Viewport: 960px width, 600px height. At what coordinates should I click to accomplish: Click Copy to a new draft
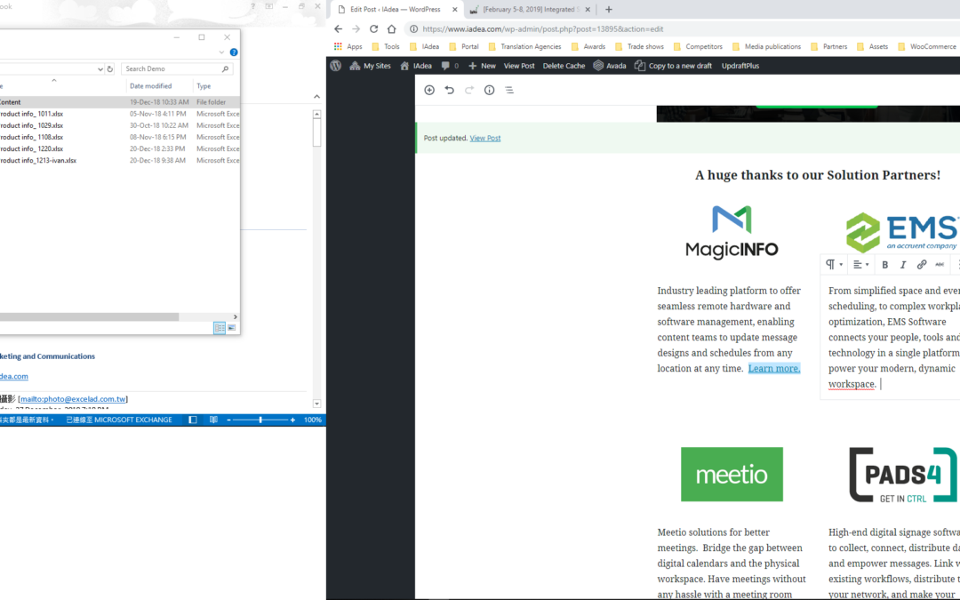pyautogui.click(x=674, y=66)
